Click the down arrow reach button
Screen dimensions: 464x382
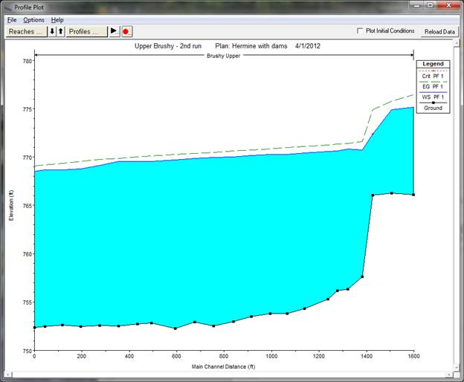52,31
